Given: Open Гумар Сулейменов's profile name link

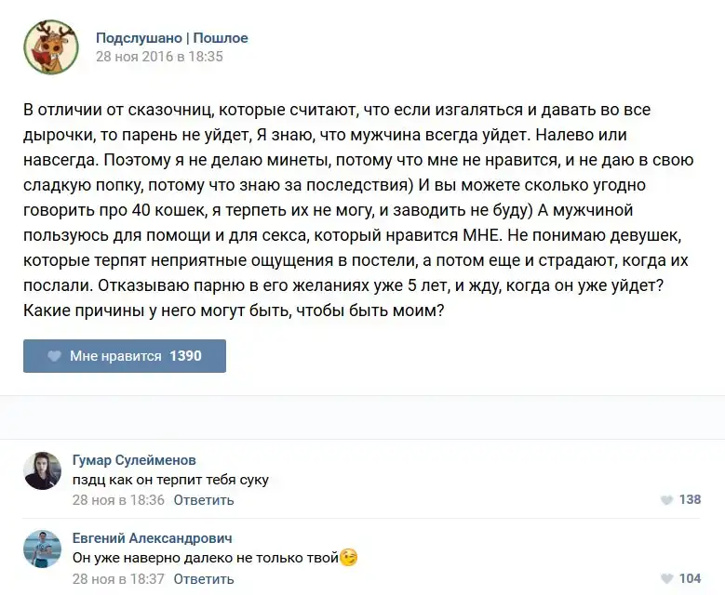Looking at the screenshot, I should click(x=134, y=460).
